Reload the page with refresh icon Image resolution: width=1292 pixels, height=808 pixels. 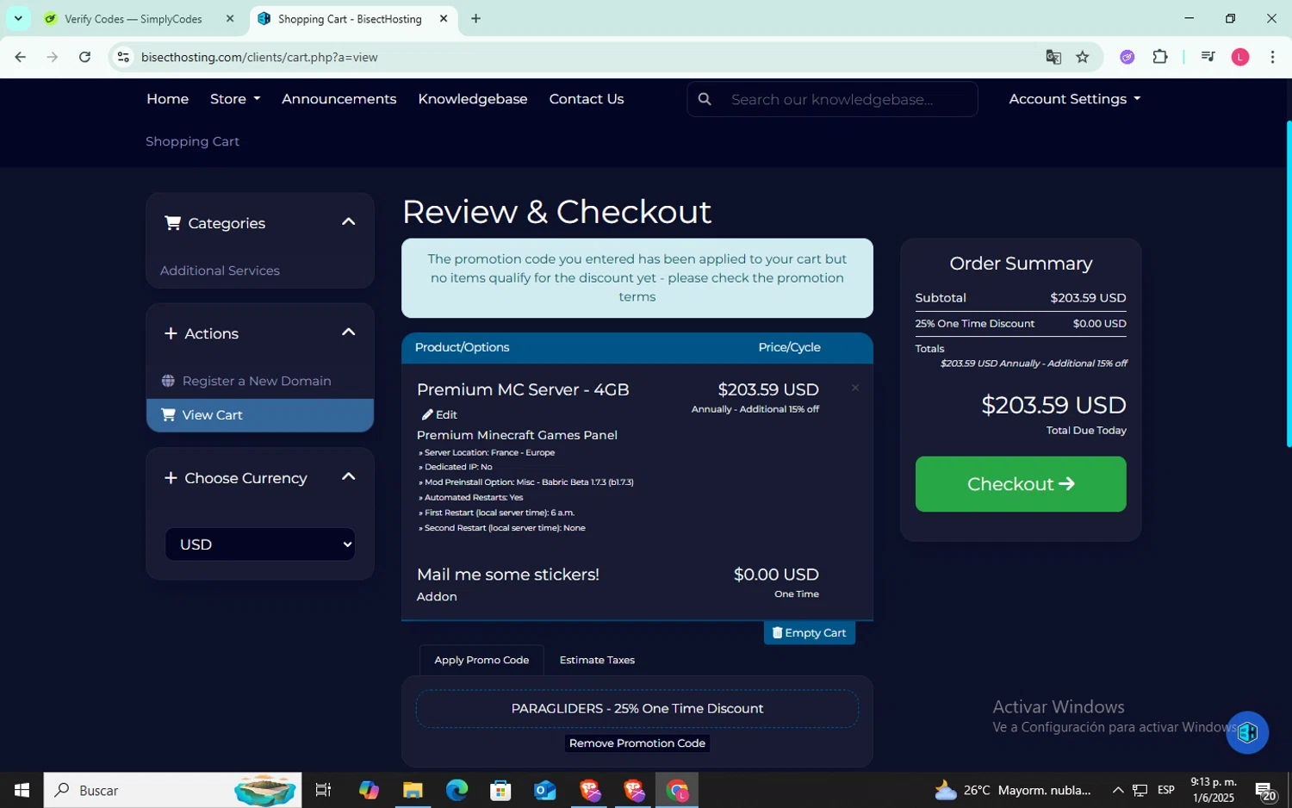(x=84, y=57)
